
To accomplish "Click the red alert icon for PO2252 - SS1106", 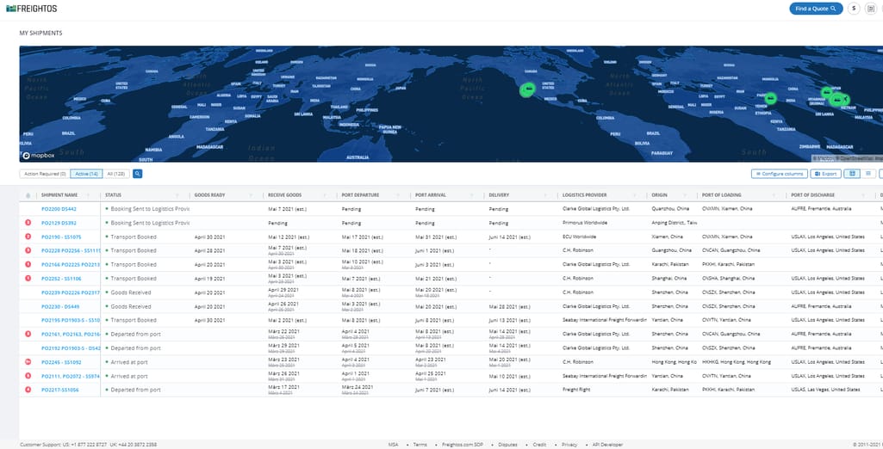I will point(28,278).
